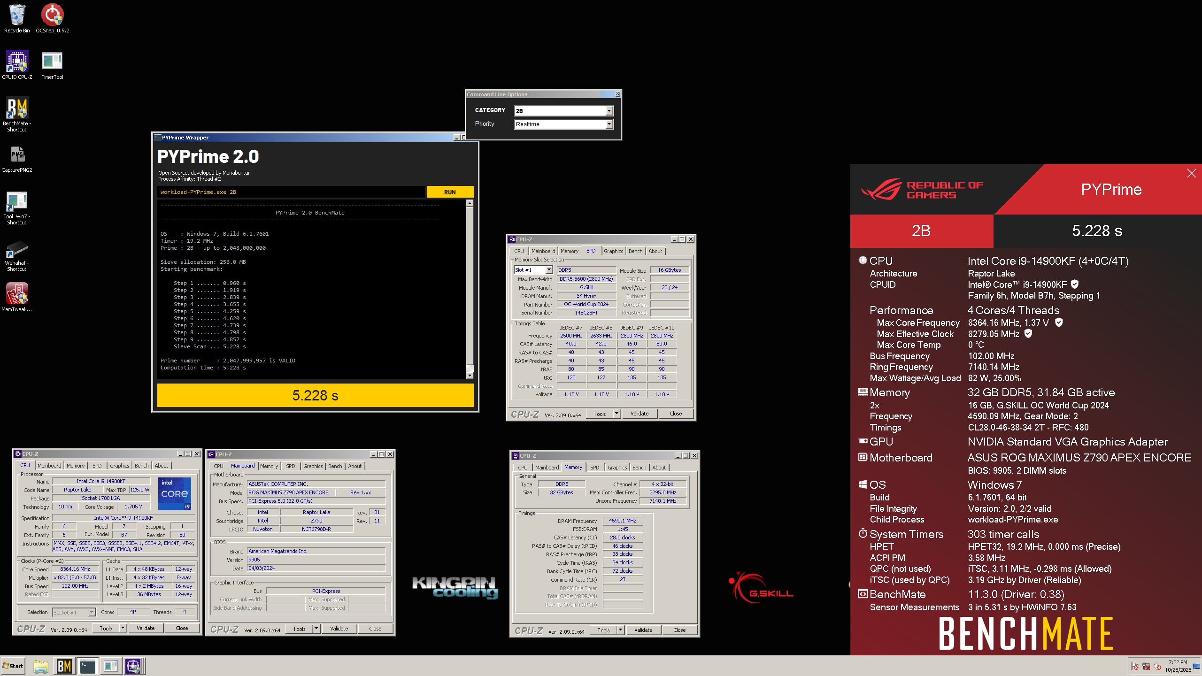Select the PYPrime console taskbar icon
The image size is (1202, 676).
87,666
